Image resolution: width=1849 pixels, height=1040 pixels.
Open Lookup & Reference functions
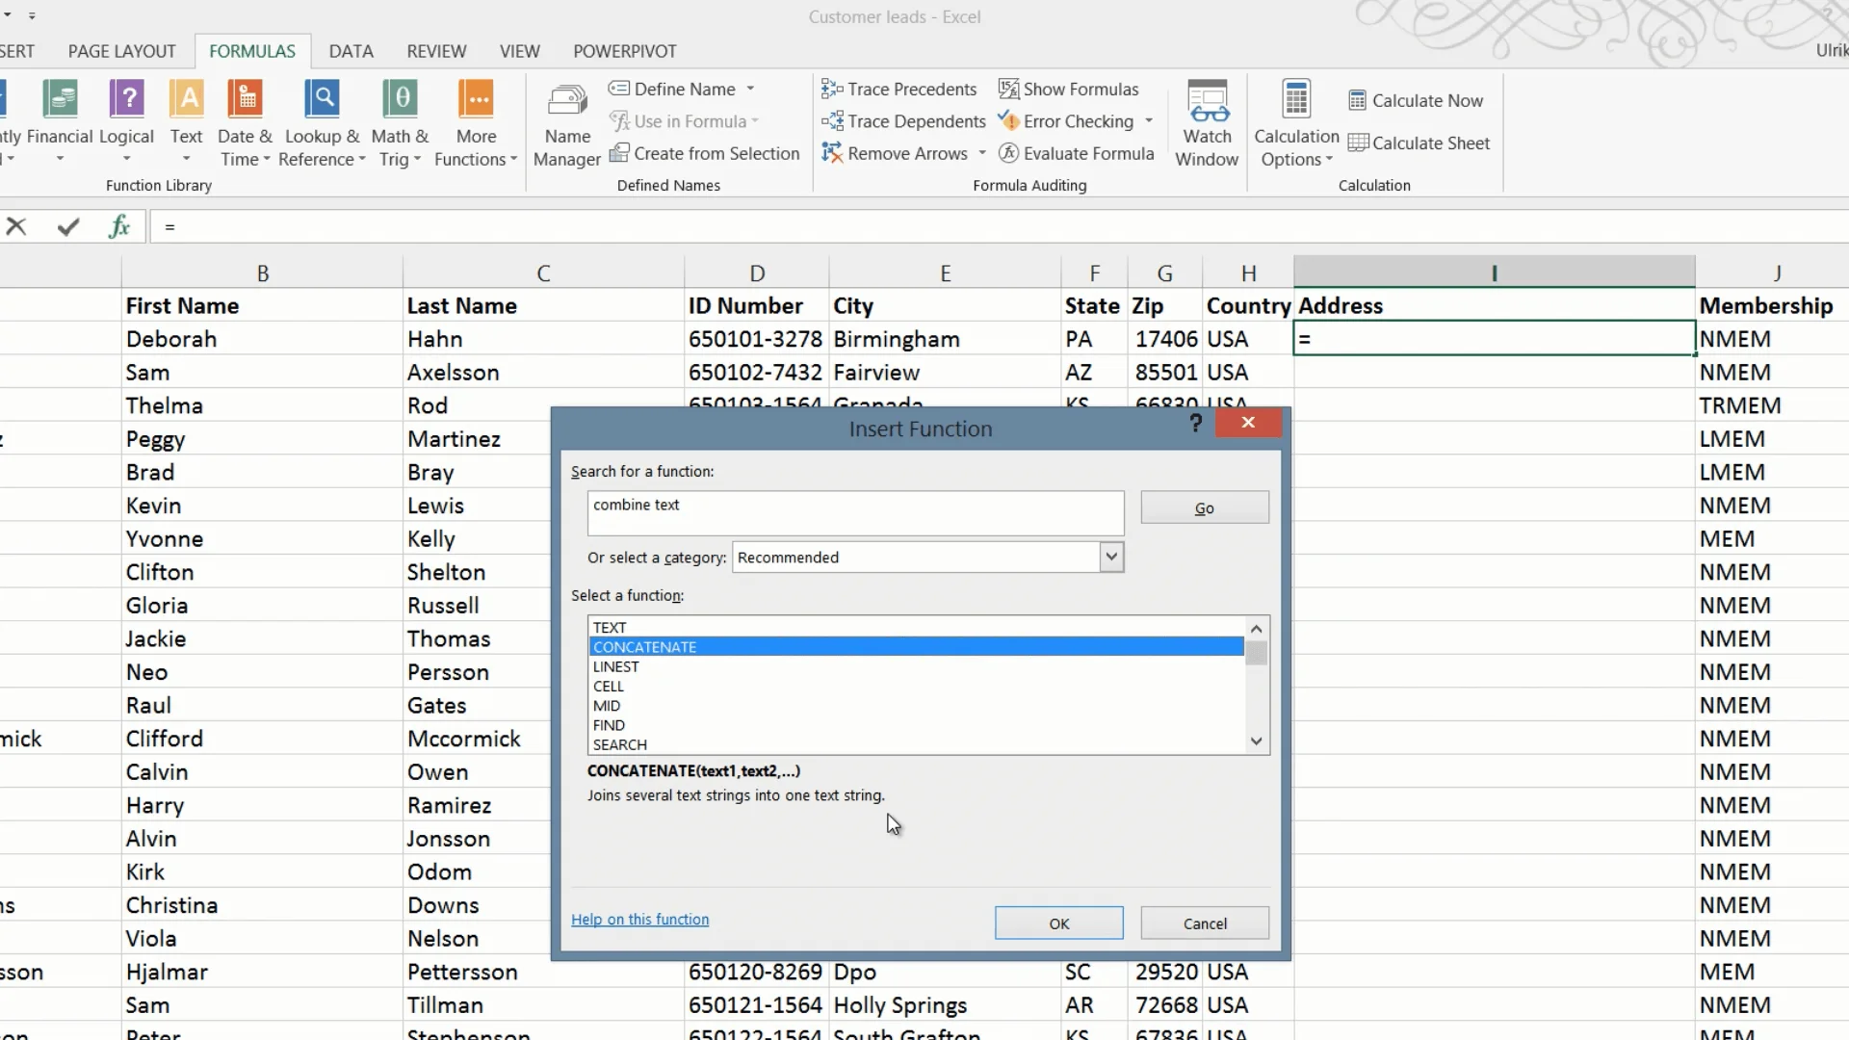[322, 122]
